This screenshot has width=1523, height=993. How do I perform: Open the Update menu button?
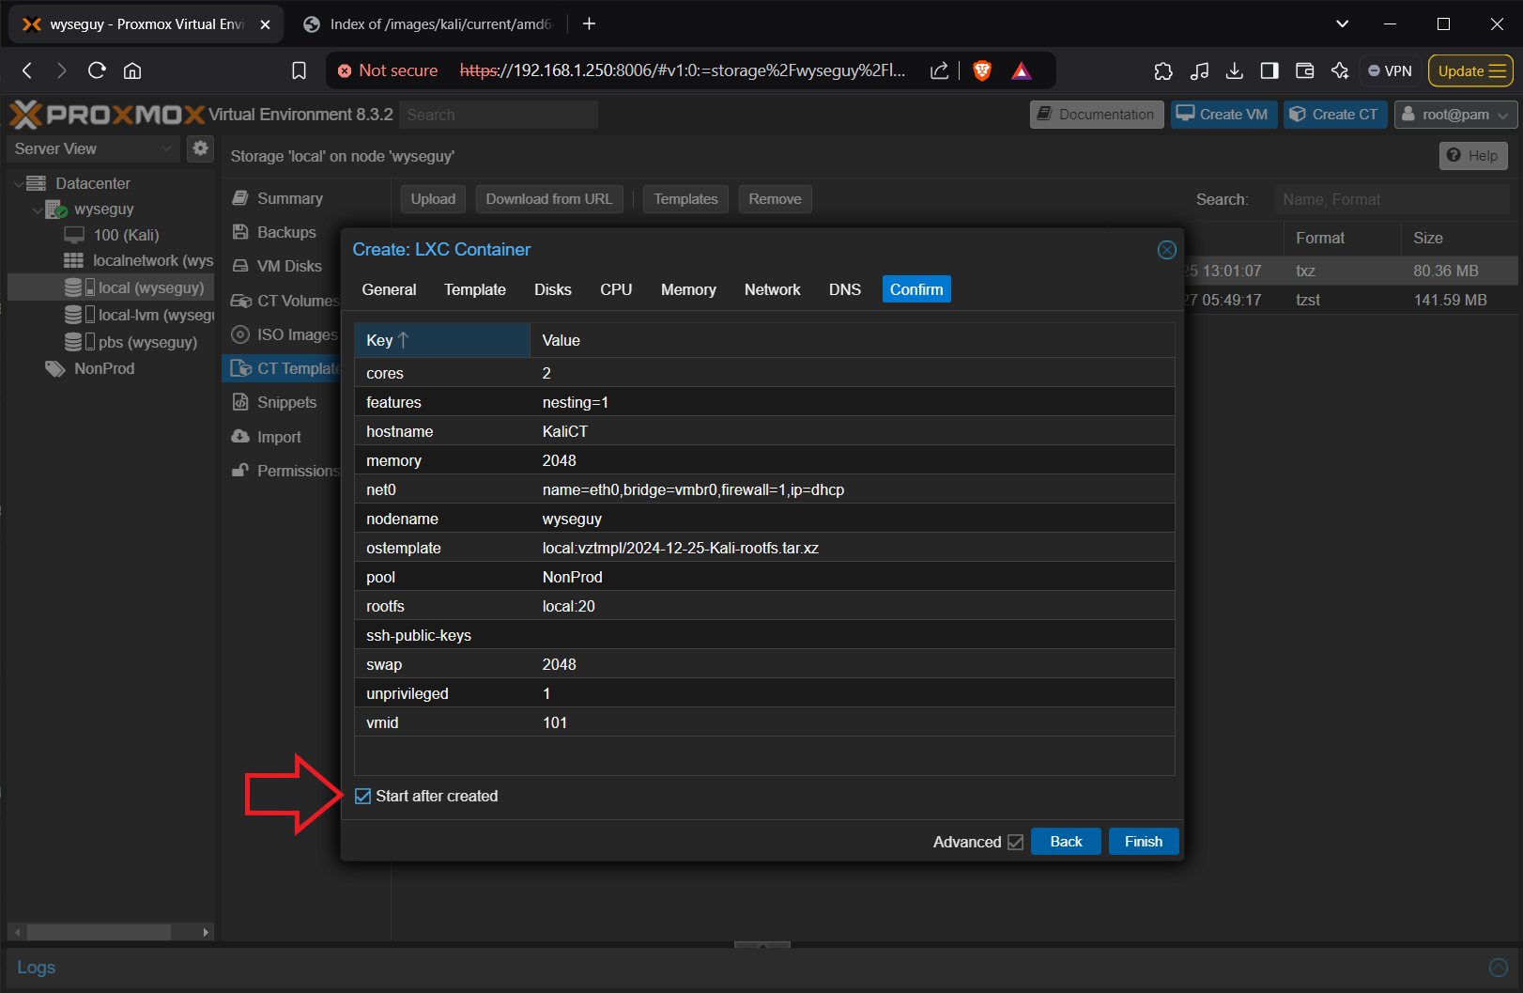click(x=1471, y=70)
